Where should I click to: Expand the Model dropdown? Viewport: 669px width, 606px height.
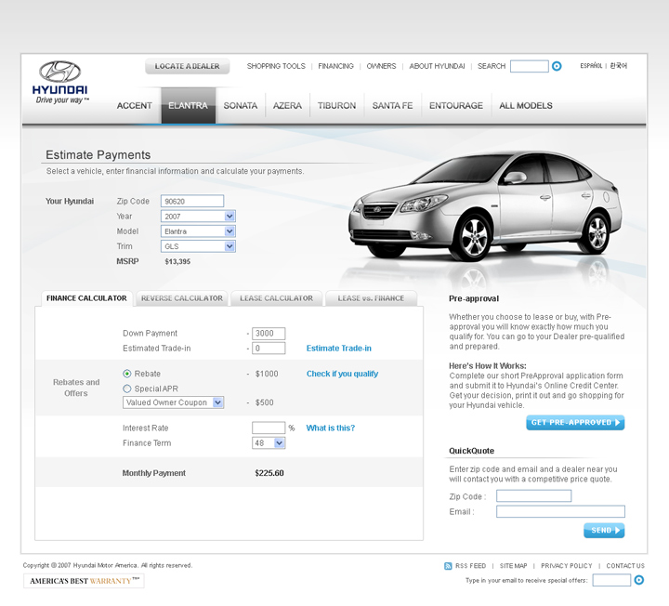230,231
